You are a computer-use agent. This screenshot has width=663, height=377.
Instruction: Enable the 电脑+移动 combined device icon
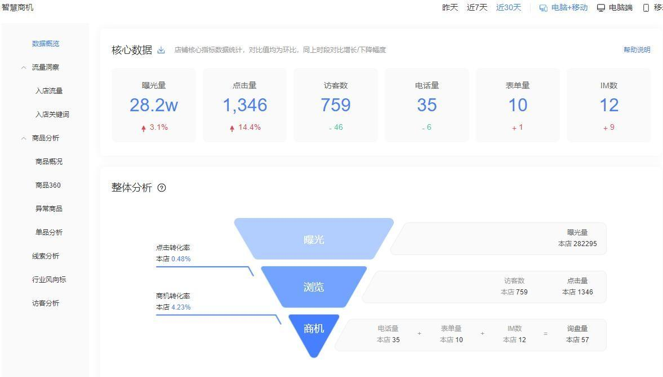542,7
